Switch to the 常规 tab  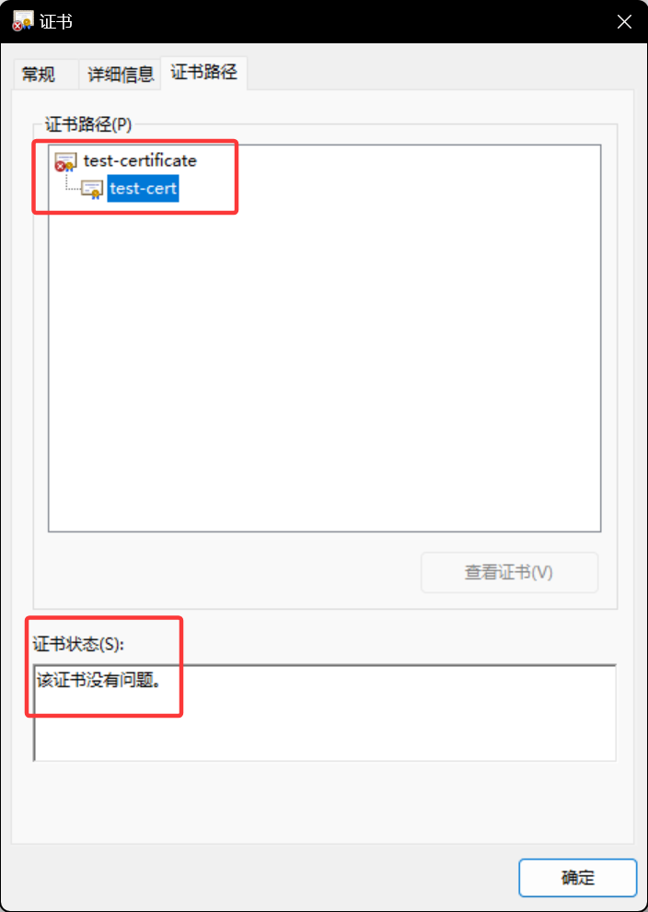(39, 75)
